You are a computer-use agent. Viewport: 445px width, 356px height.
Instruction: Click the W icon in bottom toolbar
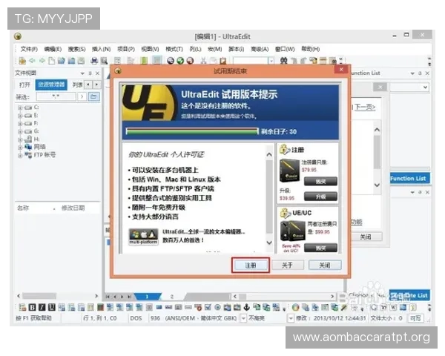[393, 307]
